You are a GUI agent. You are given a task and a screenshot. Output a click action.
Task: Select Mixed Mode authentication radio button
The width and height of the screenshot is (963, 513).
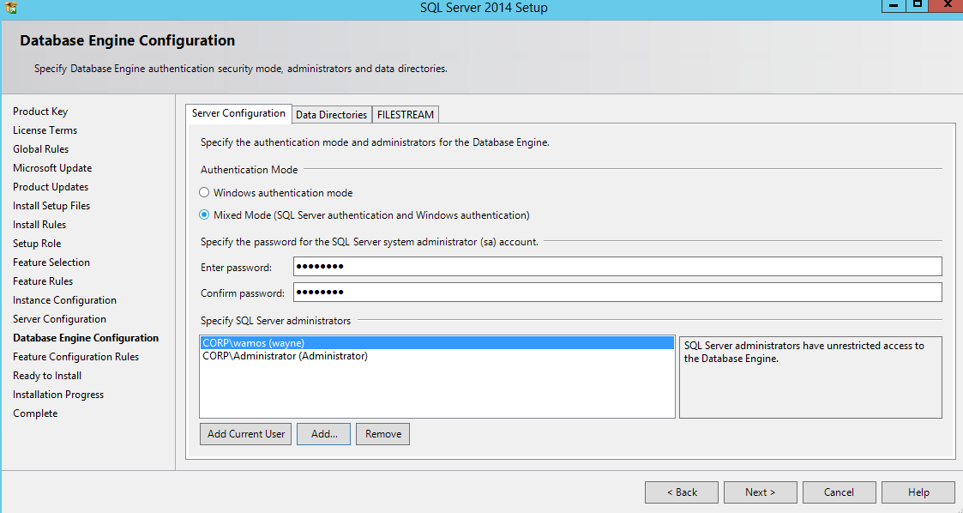[x=204, y=215]
